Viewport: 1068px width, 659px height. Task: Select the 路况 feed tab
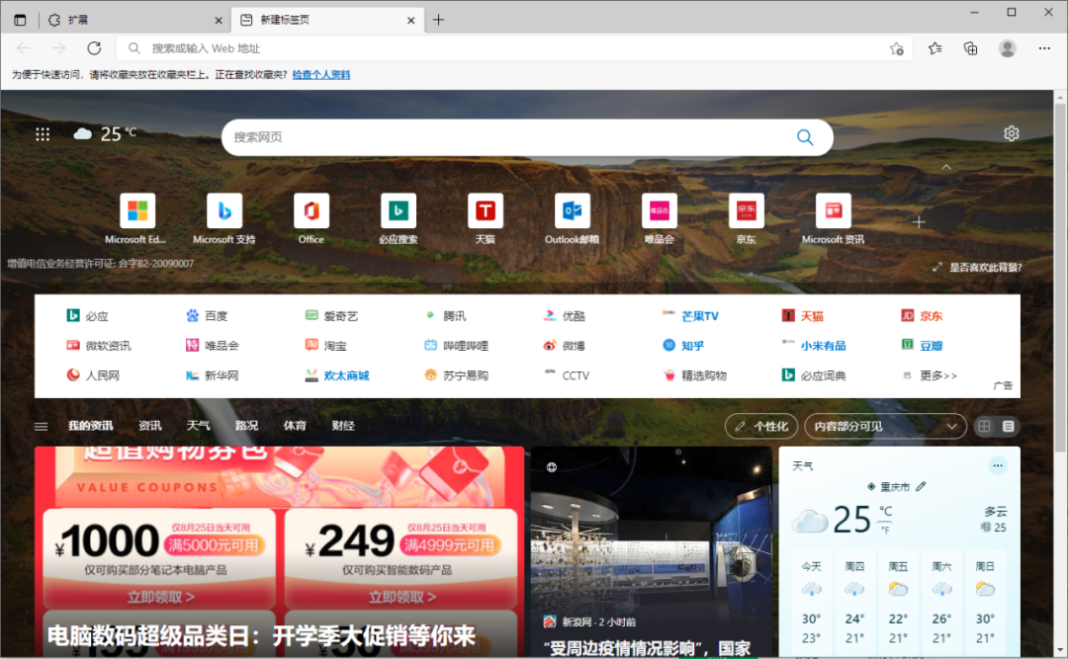click(x=246, y=426)
